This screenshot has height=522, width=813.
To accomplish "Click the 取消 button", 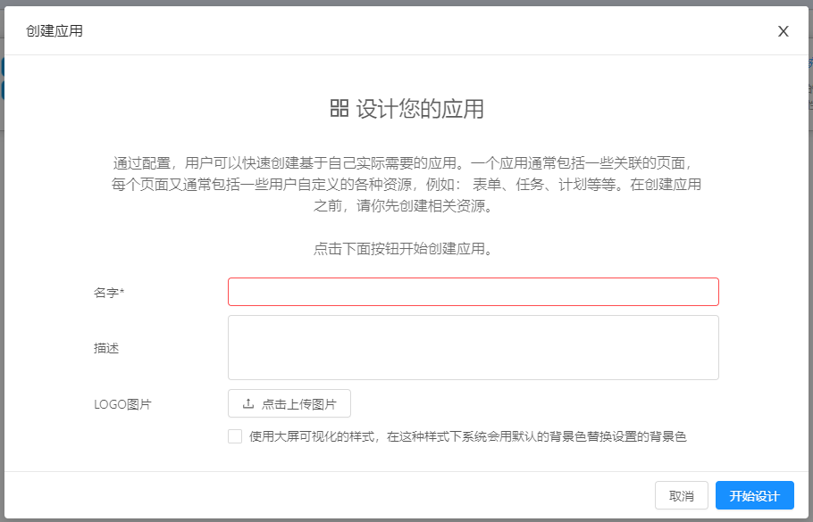I will [681, 495].
